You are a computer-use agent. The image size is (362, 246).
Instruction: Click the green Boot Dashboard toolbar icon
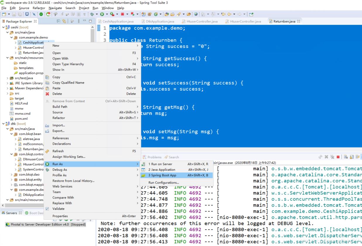41,14
